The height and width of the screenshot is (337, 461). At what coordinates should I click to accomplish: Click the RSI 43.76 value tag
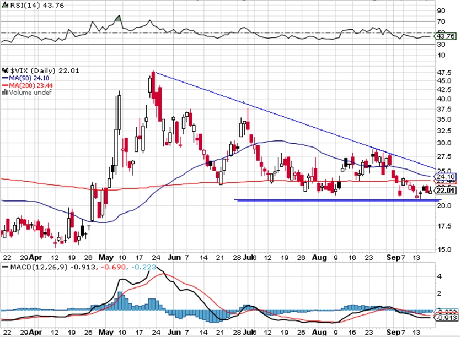(x=445, y=36)
